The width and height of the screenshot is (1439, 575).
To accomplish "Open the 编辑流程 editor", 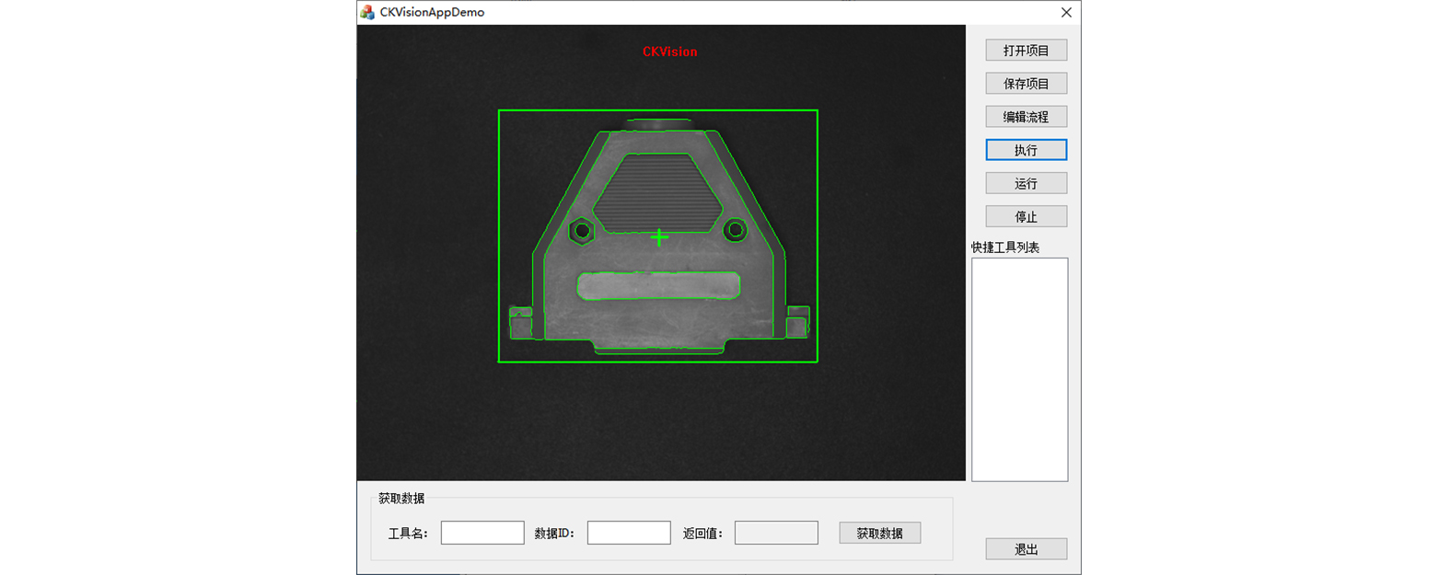I will [x=1026, y=117].
